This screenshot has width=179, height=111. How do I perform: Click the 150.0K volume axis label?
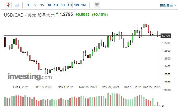coord(166,90)
